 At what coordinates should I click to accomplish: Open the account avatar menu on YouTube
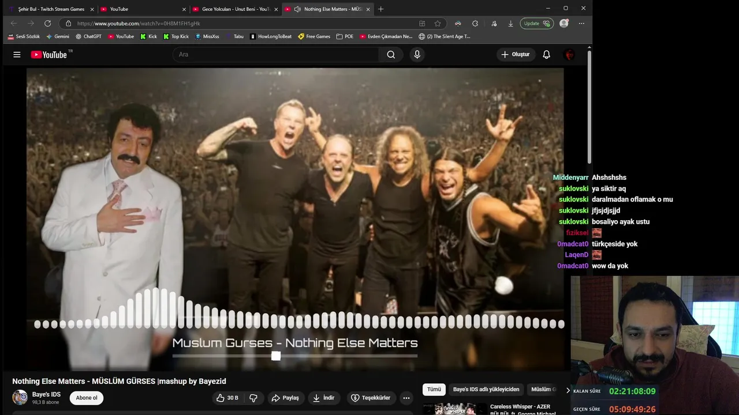click(x=569, y=54)
